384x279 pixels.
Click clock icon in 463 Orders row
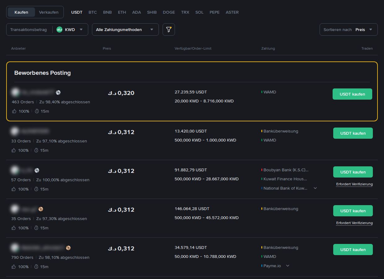pos(37,111)
